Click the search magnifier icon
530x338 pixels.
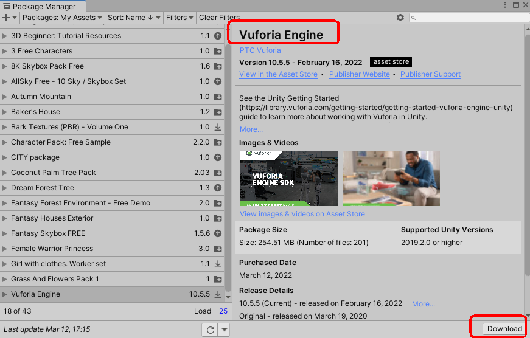tap(413, 18)
